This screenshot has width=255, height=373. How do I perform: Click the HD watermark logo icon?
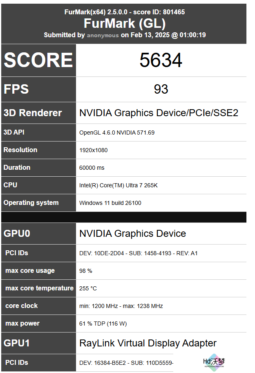[x=214, y=362]
